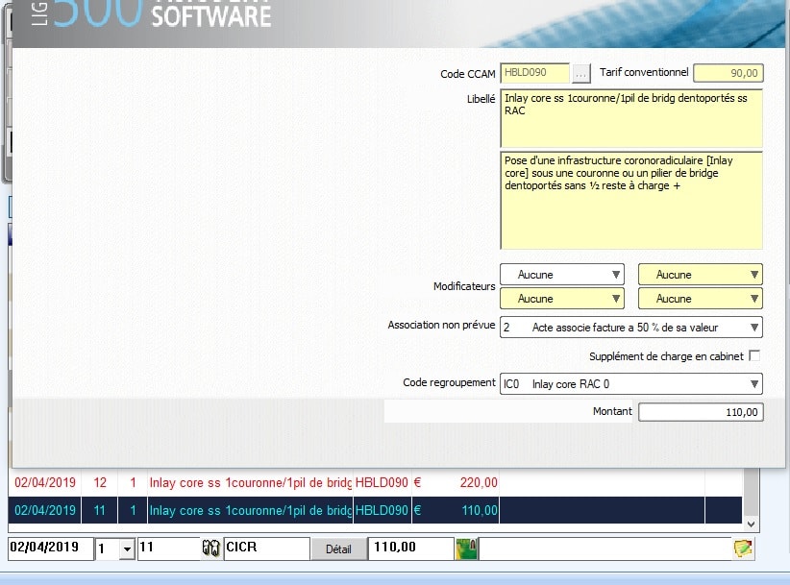Click the ellipsis browse button beside Code CCAM
This screenshot has height=585, width=790.
(x=581, y=73)
